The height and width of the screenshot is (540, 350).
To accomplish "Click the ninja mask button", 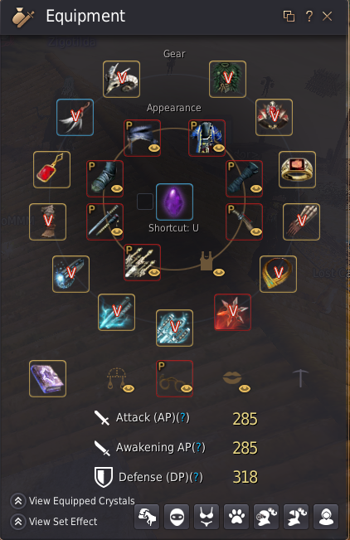I will point(177,517).
